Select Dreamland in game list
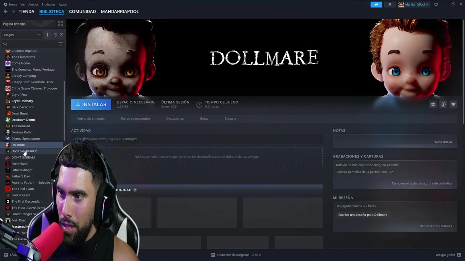 point(19,164)
